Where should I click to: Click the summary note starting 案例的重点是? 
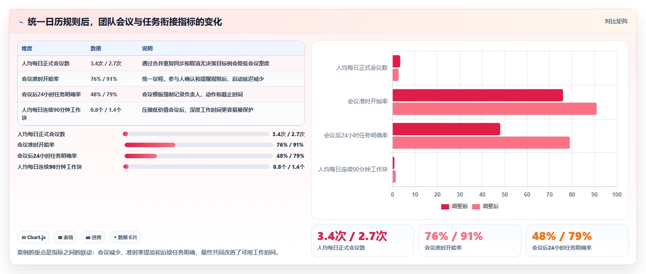tap(148, 253)
